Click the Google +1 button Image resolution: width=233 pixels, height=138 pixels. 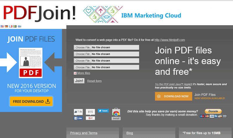point(90,118)
